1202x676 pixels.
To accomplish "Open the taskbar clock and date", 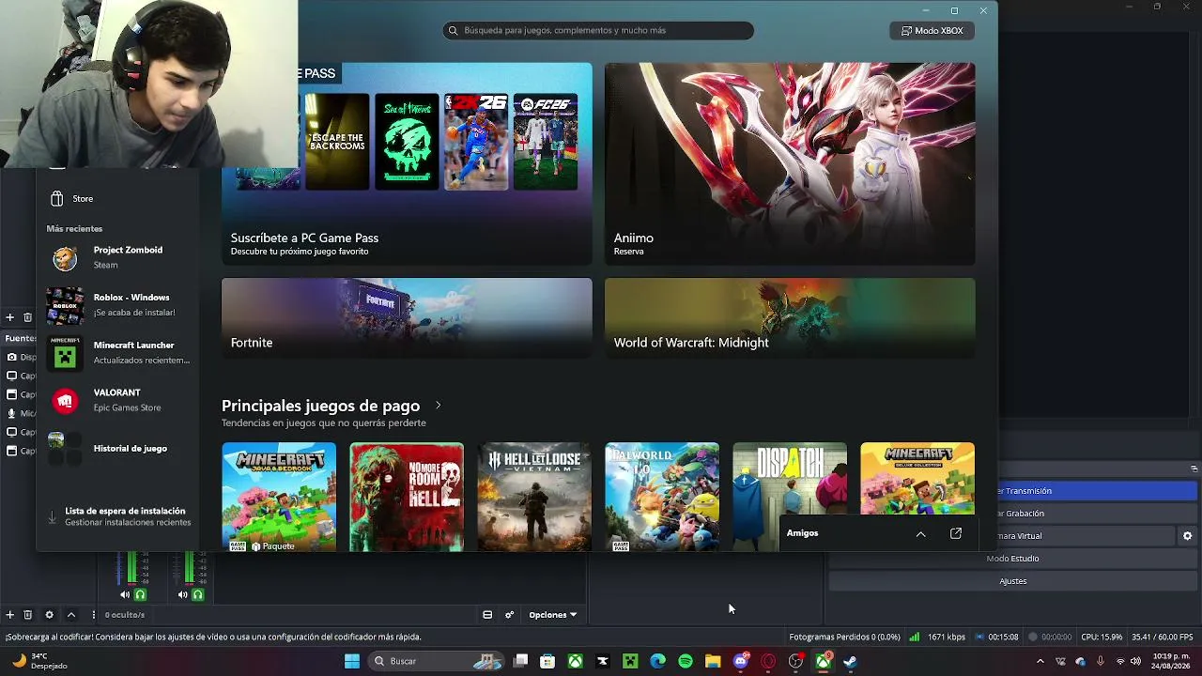I will tap(1172, 661).
